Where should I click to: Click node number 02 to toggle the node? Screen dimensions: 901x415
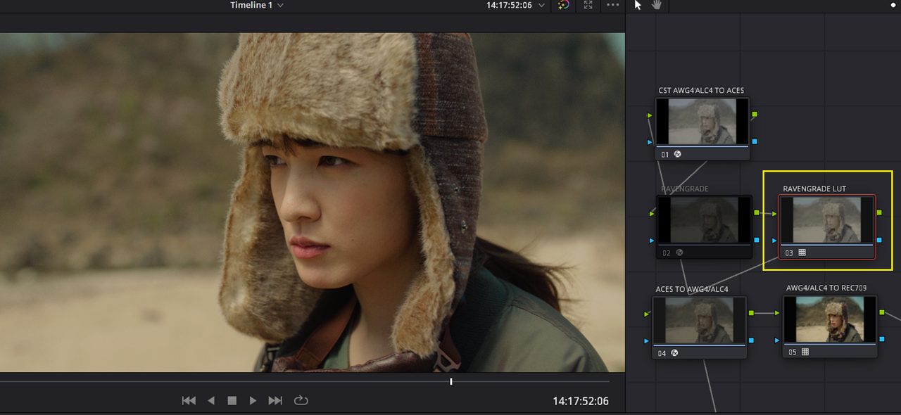pos(667,253)
